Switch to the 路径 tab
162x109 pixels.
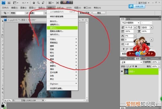point(149,59)
